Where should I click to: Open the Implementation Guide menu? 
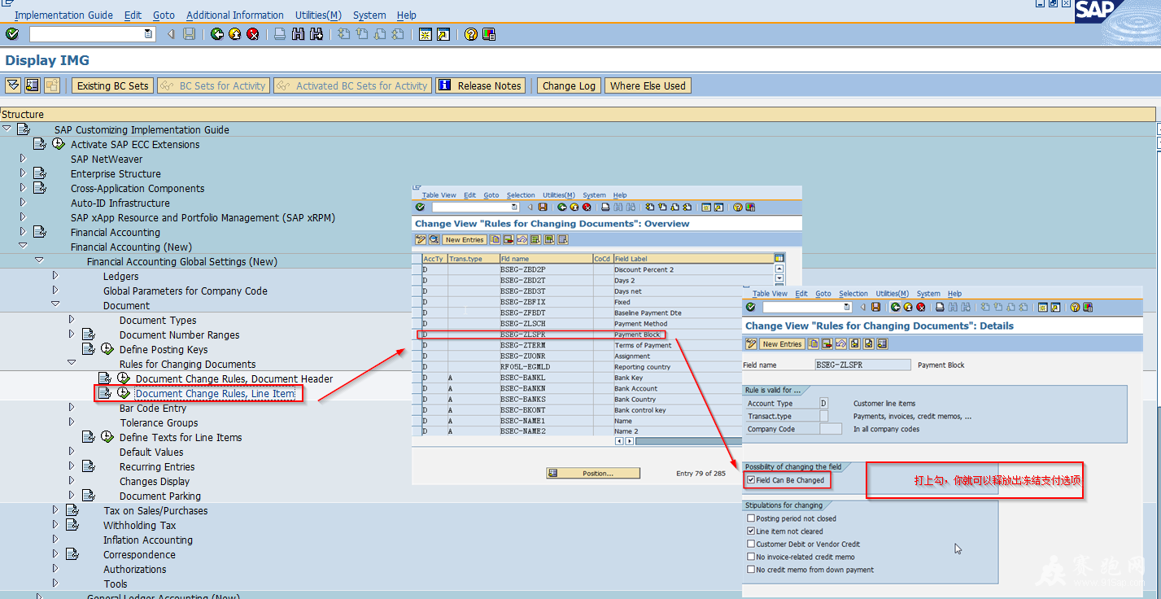click(63, 15)
